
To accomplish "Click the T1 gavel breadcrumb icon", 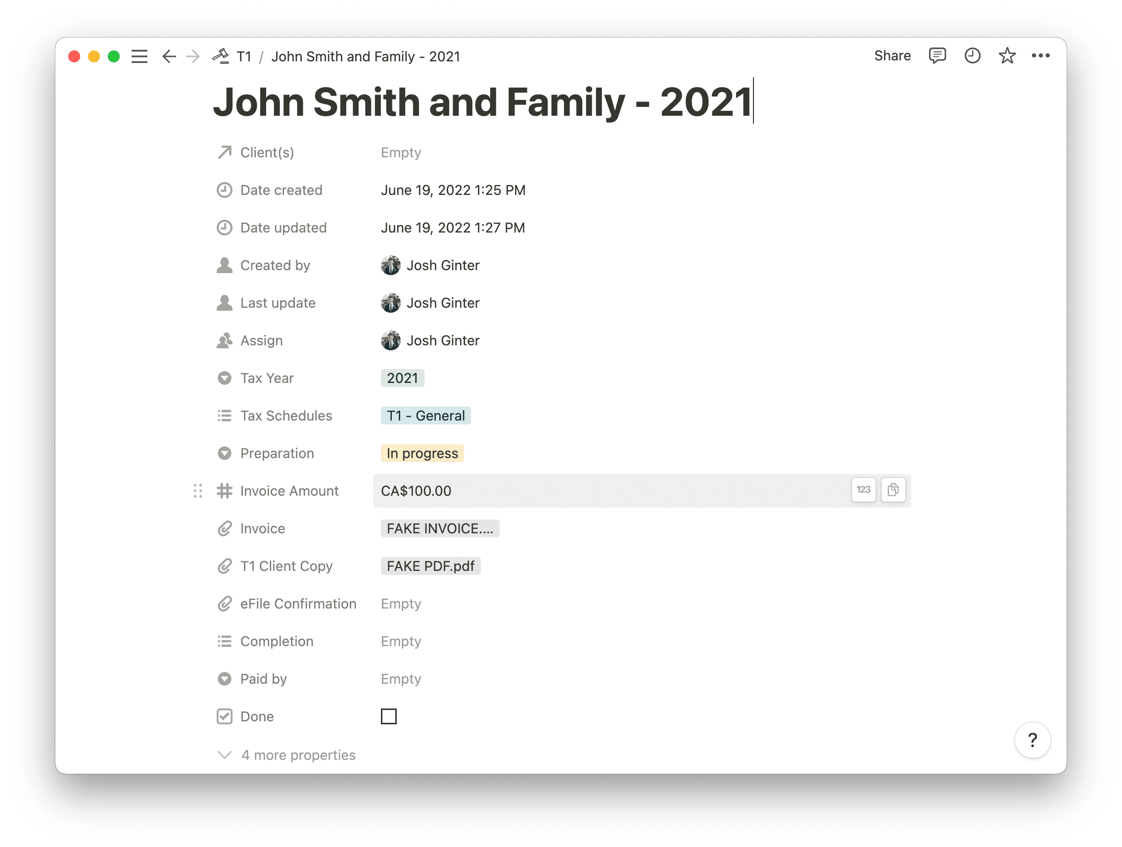I will pos(221,56).
